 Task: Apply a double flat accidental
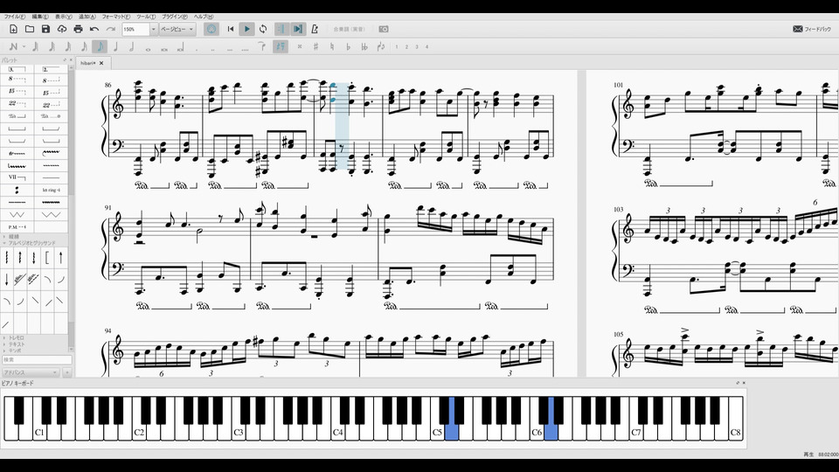[364, 46]
